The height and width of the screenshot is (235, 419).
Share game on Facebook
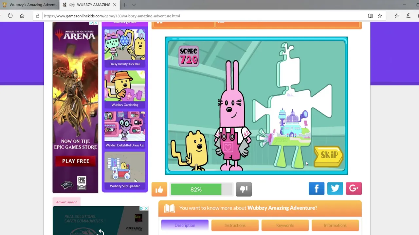click(317, 188)
